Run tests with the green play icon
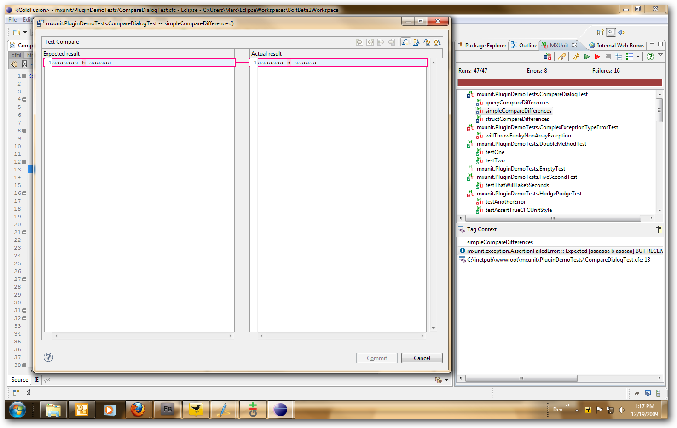Screen dimensions: 677x428 coord(587,57)
